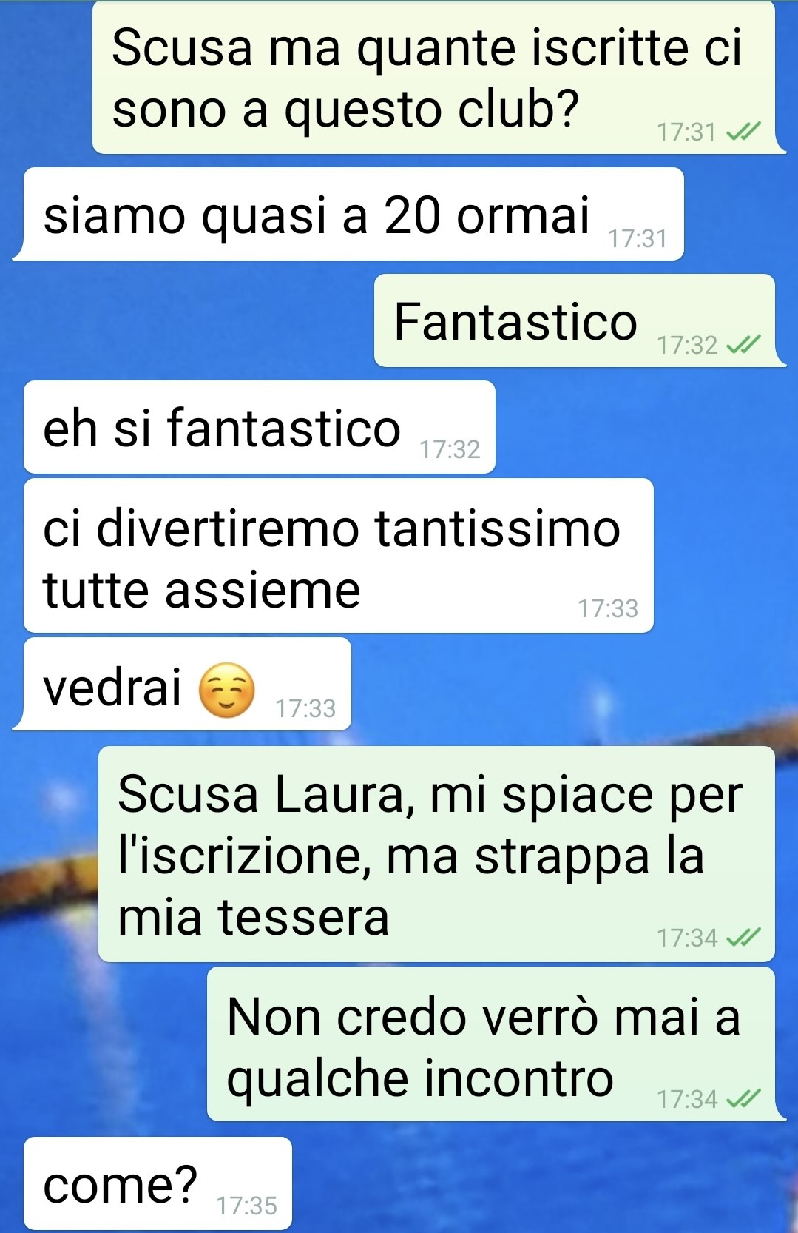Tap the 'Non credo verrò mai a qualche incontro' bubble

click(496, 1044)
